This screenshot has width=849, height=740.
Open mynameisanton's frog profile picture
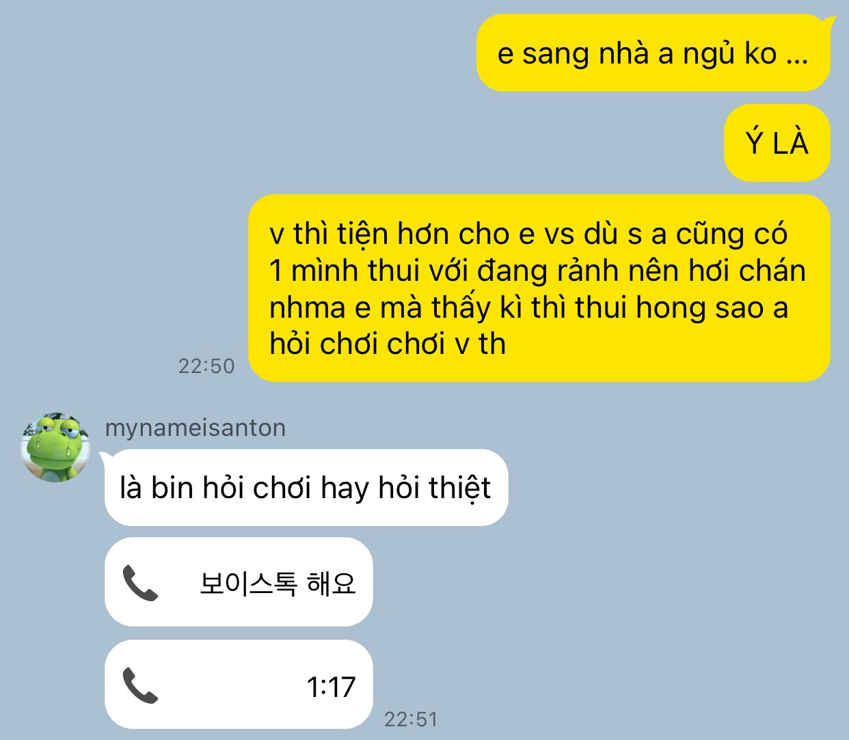tap(55, 447)
